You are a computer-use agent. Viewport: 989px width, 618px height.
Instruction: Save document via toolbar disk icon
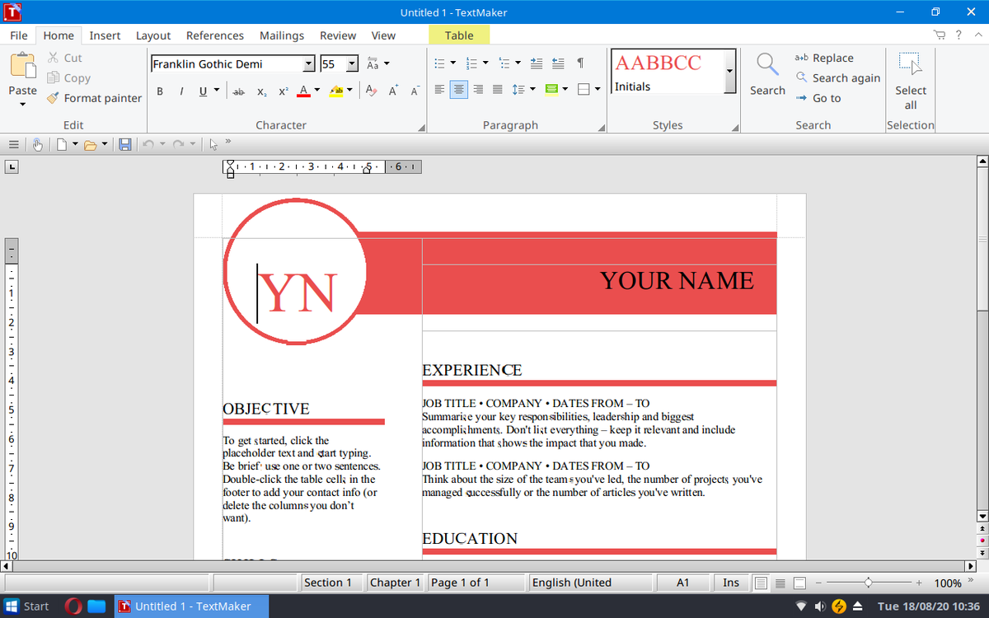pyautogui.click(x=124, y=144)
